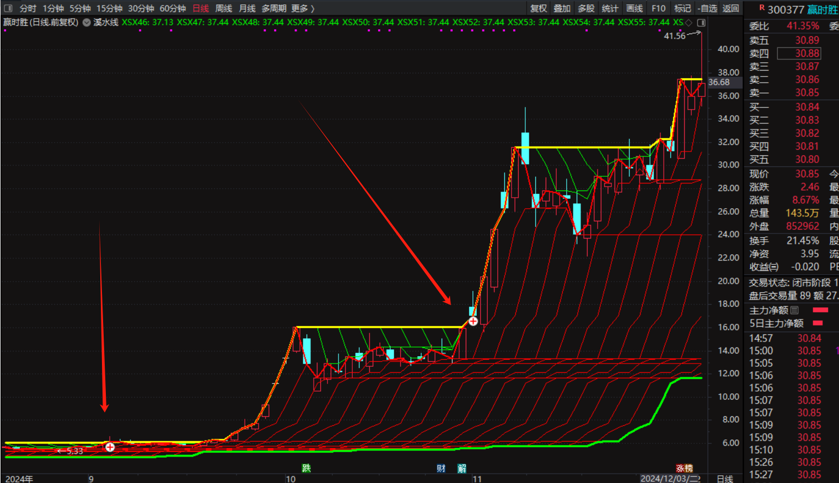Remove stock via -自选 button
Viewport: 839px width, 483px height.
(707, 8)
